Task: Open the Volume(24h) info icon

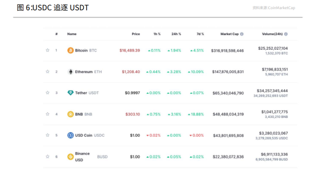Action: 286,34
